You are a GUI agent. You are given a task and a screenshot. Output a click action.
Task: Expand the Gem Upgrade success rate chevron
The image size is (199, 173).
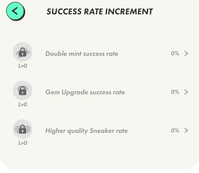pyautogui.click(x=186, y=92)
